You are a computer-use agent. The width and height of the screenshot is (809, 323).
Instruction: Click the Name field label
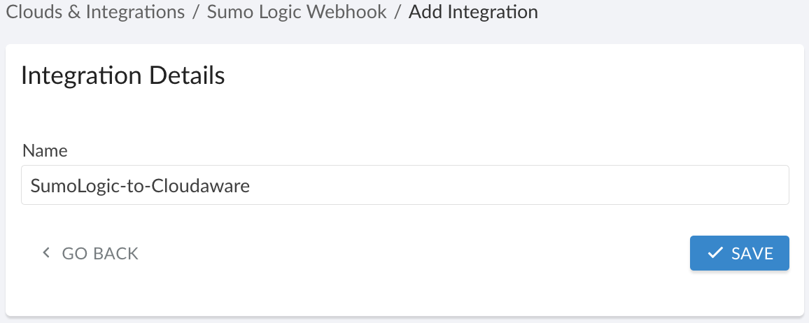pyautogui.click(x=45, y=150)
